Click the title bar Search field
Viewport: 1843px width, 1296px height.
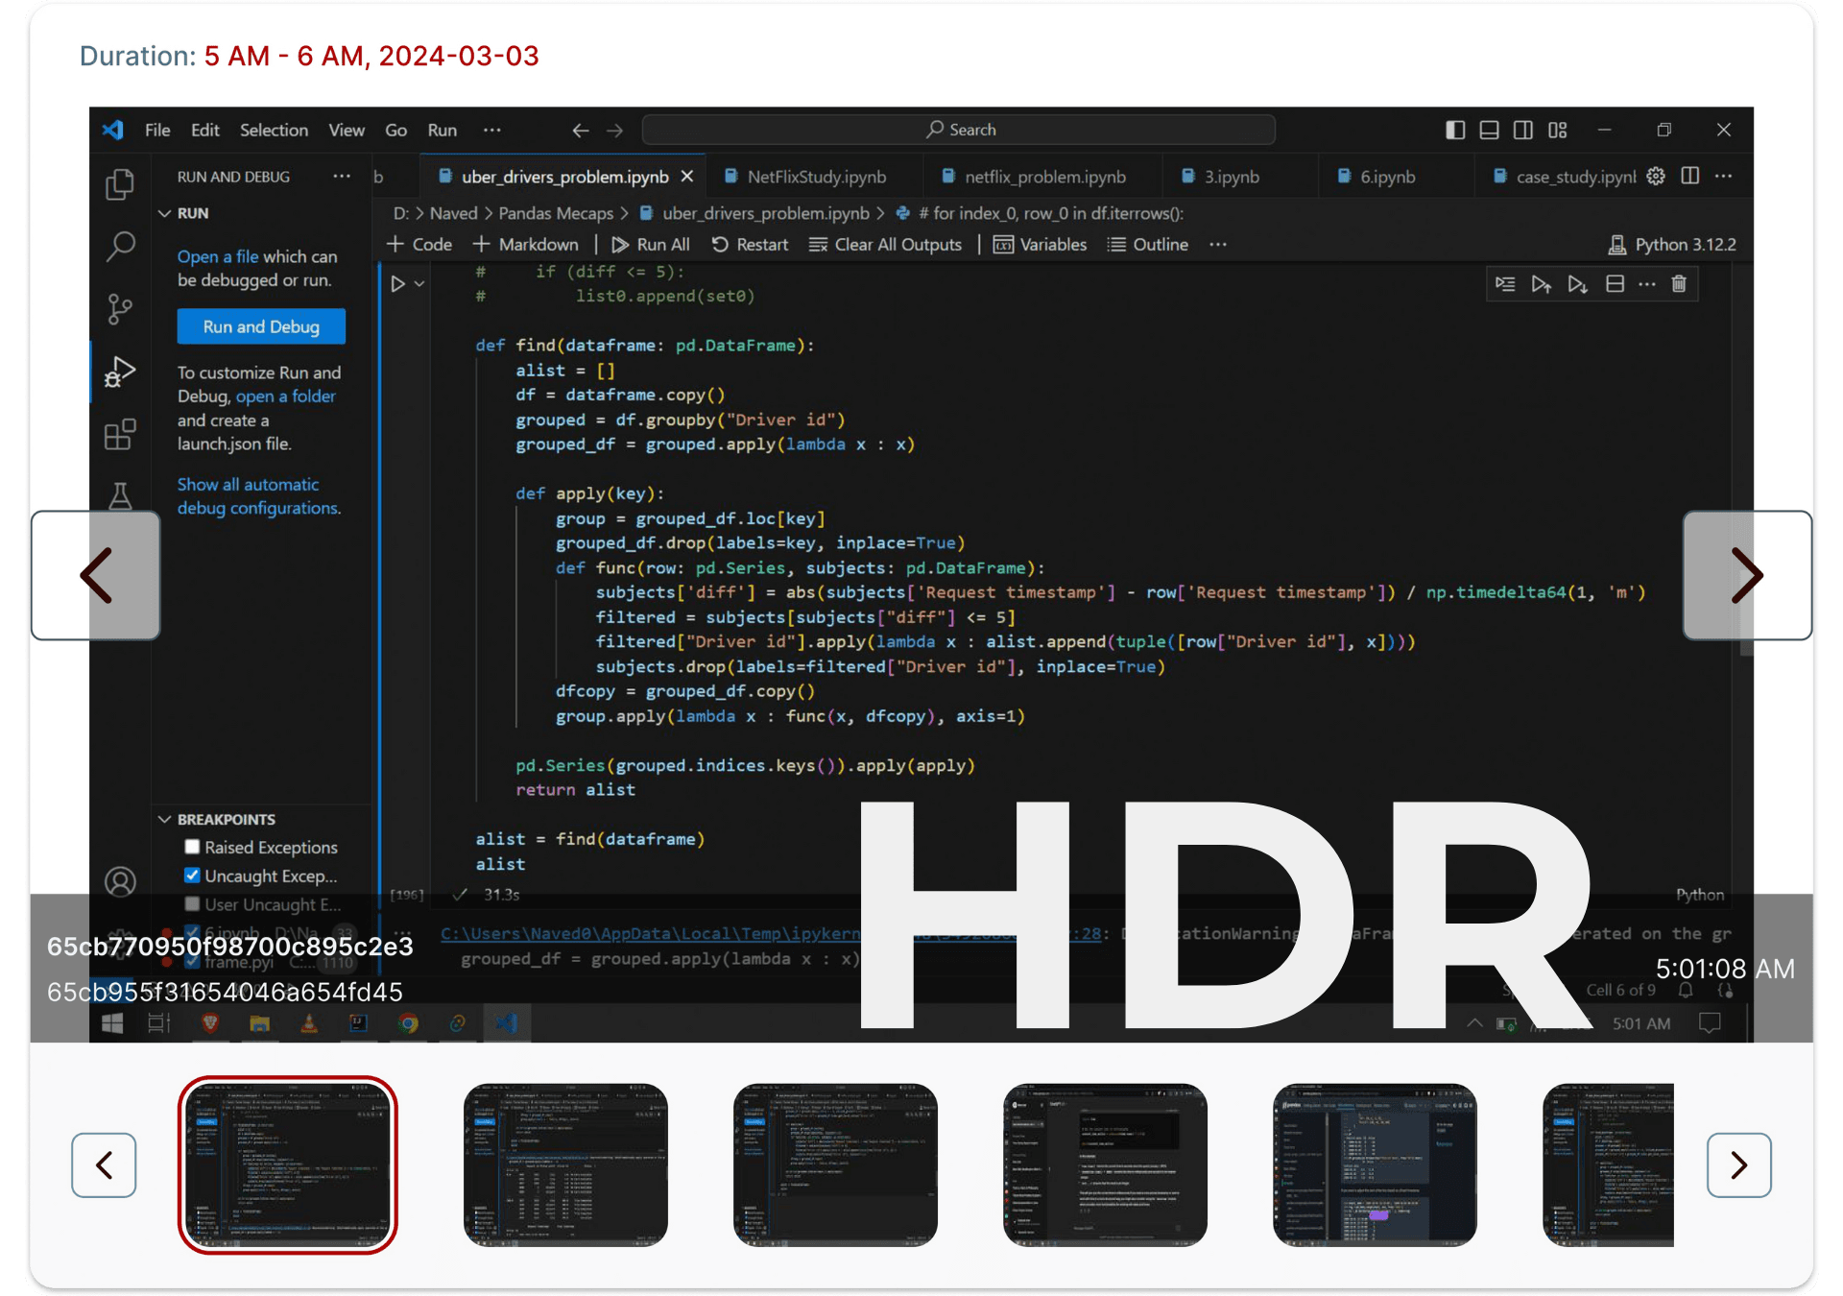click(x=959, y=130)
